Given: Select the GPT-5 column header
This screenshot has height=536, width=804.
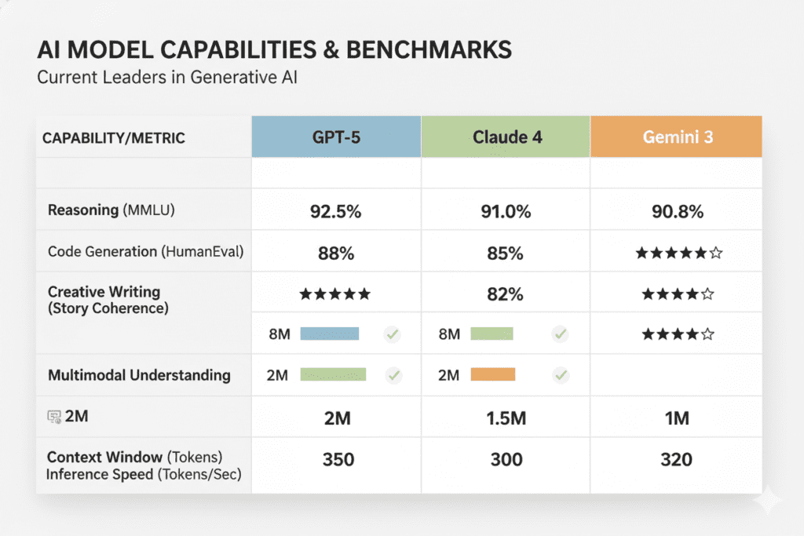Looking at the screenshot, I should (336, 137).
